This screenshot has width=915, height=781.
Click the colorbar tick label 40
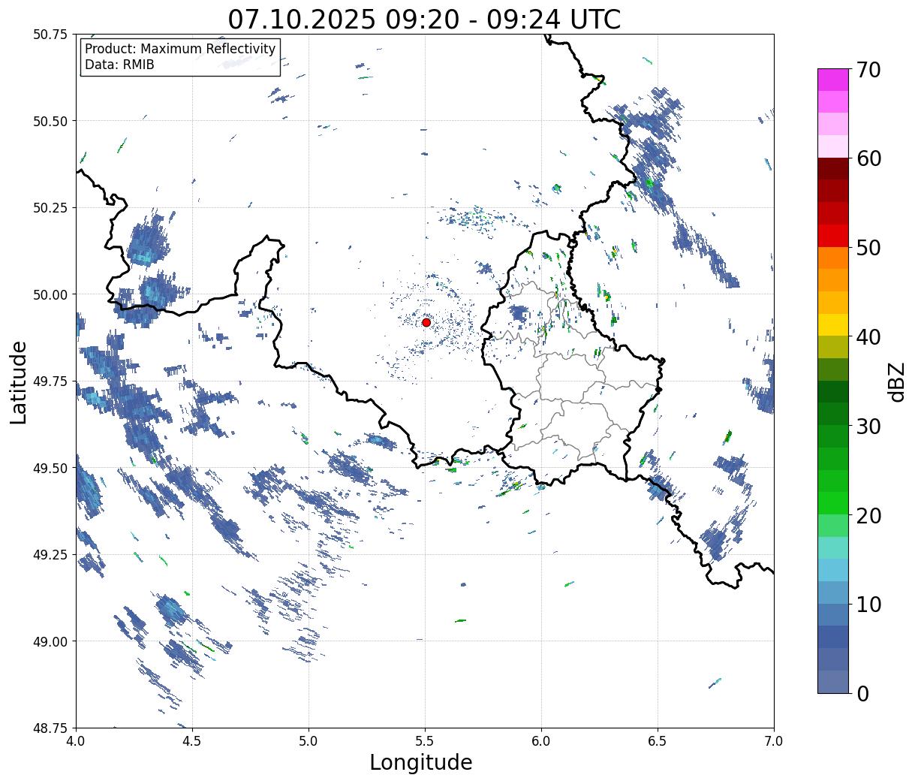(x=868, y=337)
